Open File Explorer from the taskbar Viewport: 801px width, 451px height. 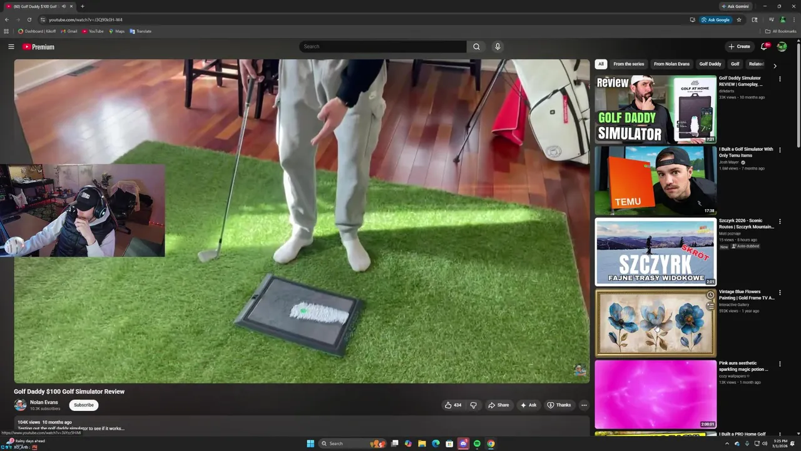click(x=422, y=443)
